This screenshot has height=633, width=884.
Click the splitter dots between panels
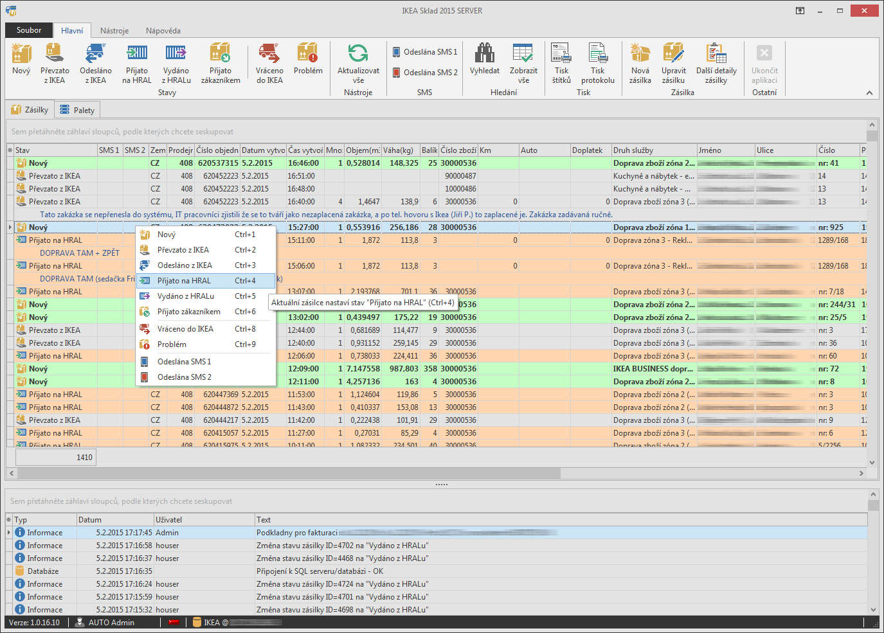pyautogui.click(x=442, y=485)
